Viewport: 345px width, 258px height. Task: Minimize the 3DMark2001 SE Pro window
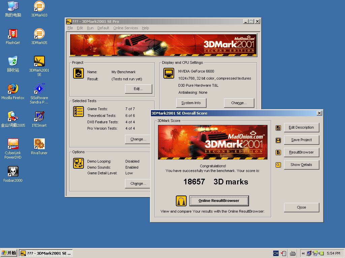[246, 21]
